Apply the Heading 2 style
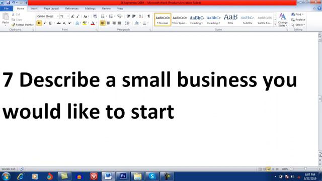Image resolution: width=322 pixels, height=181 pixels. pos(213,20)
